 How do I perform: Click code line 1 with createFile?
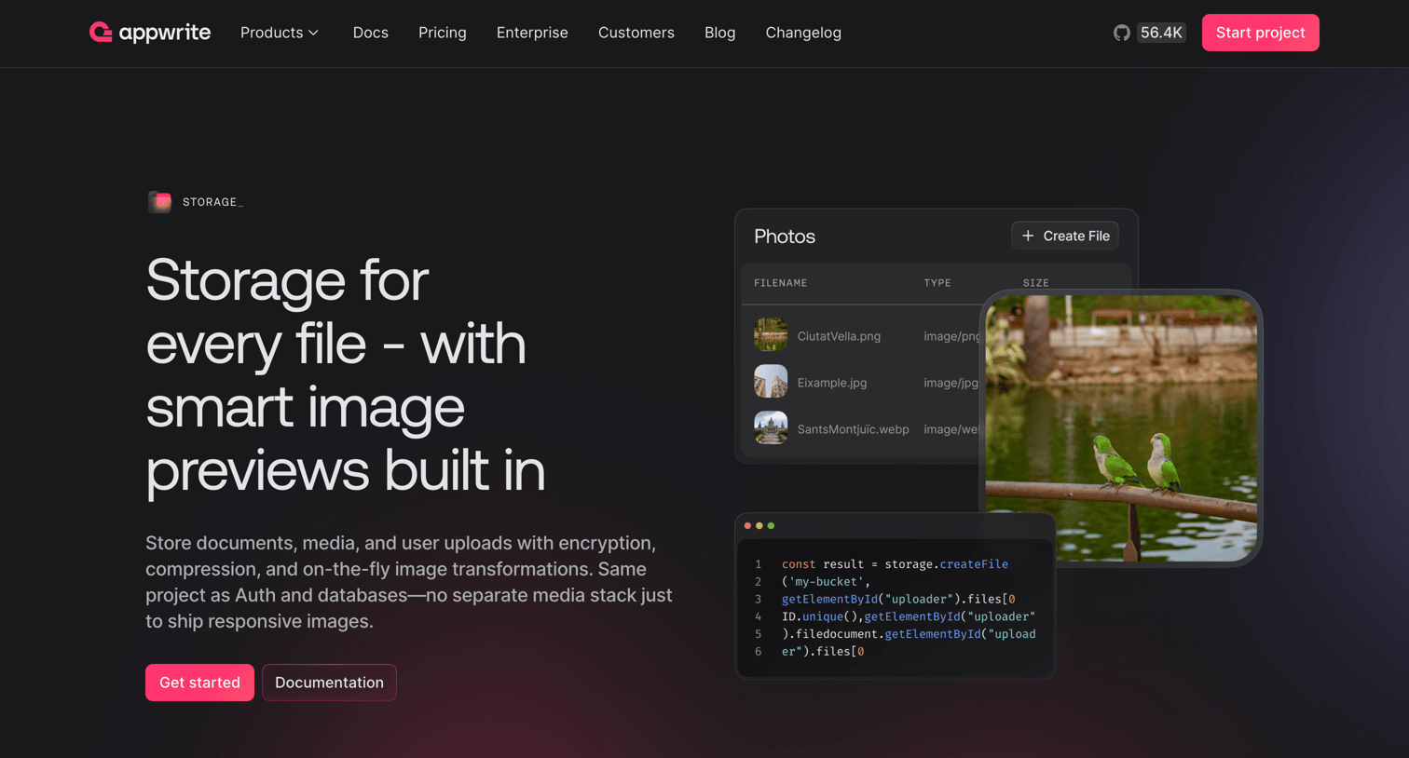895,564
